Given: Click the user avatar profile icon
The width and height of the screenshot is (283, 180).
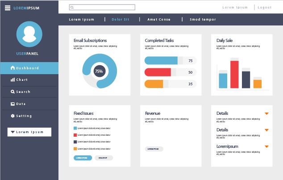Looking at the screenshot, I should click(29, 34).
